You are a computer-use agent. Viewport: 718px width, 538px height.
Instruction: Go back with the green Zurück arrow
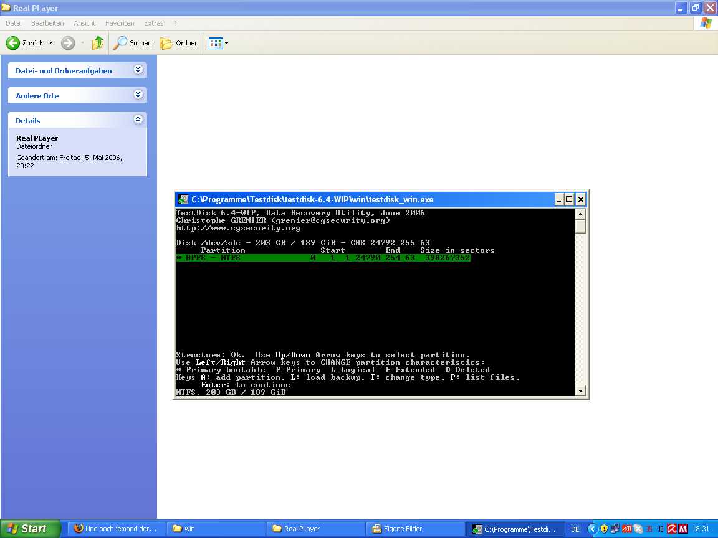25,43
